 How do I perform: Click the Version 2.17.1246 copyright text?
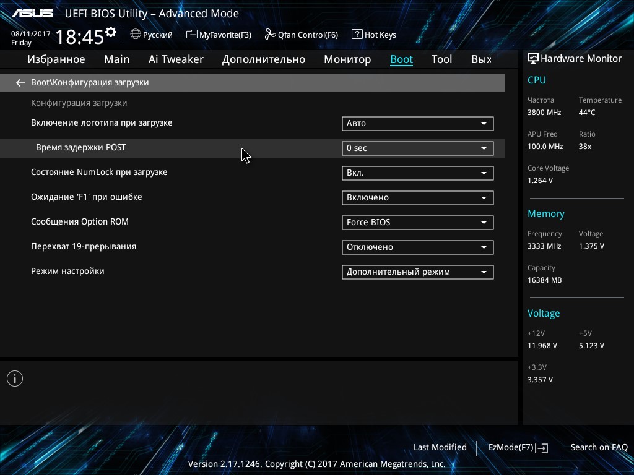(316, 464)
